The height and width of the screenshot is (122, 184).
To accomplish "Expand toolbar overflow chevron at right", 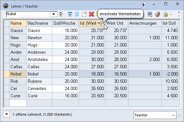I will (x=179, y=14).
